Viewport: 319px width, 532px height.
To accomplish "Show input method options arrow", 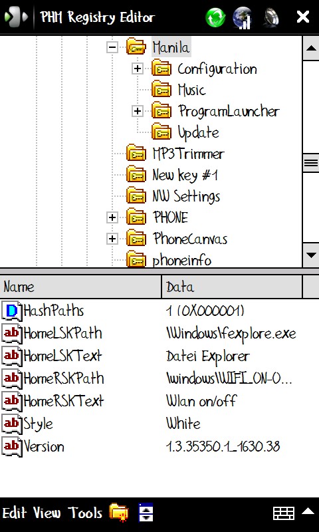I will click(x=308, y=511).
